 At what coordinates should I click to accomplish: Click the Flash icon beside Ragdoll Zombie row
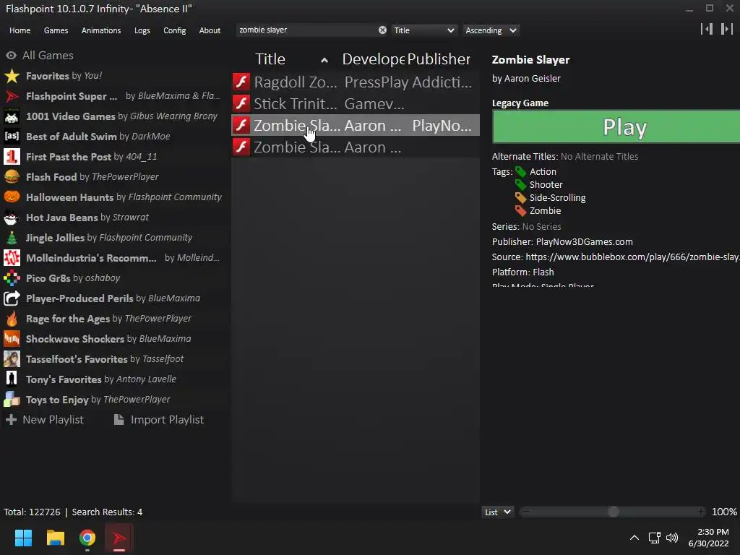click(x=241, y=82)
